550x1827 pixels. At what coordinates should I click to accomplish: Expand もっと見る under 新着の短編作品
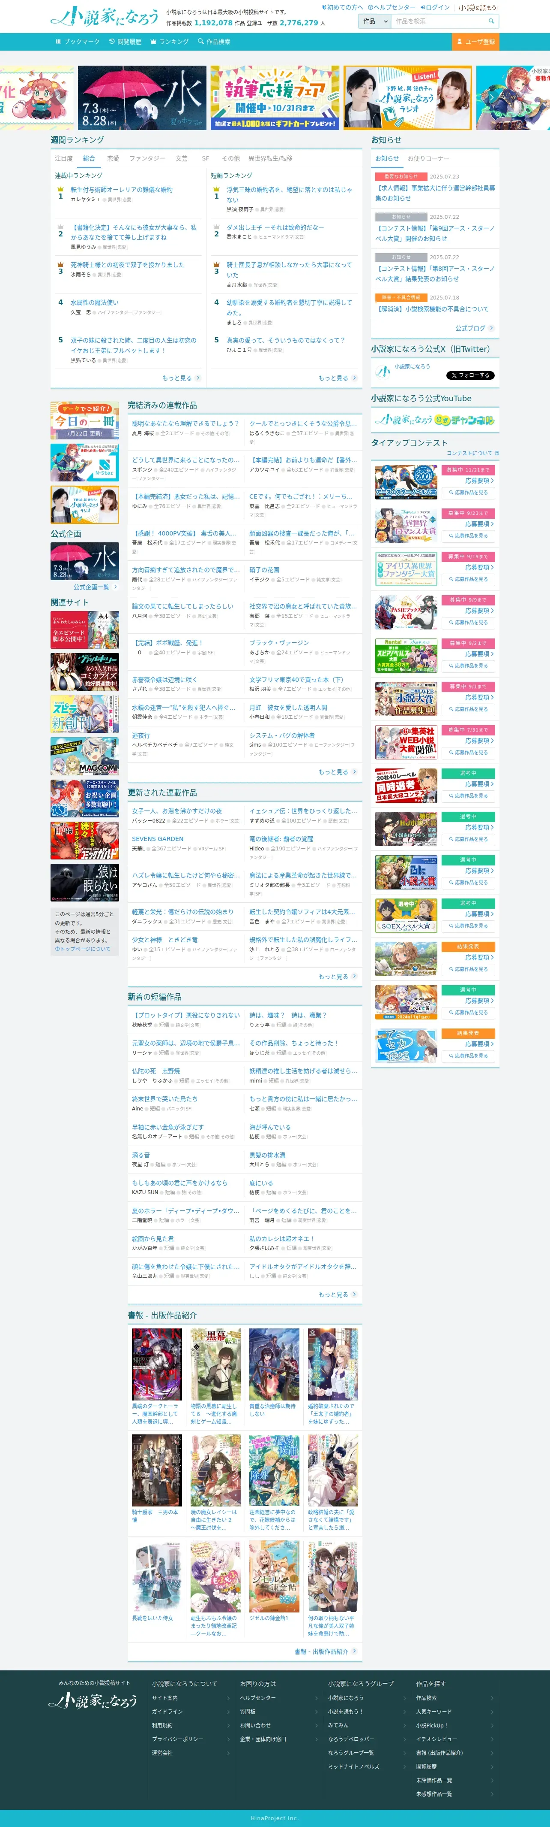338,1295
